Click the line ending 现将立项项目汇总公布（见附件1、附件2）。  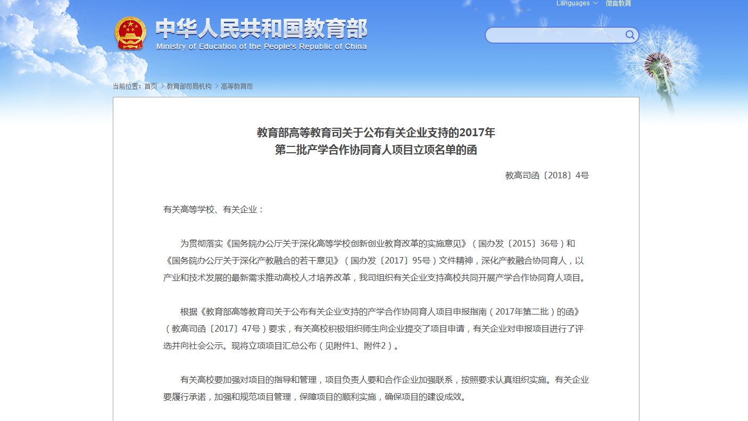coord(281,345)
